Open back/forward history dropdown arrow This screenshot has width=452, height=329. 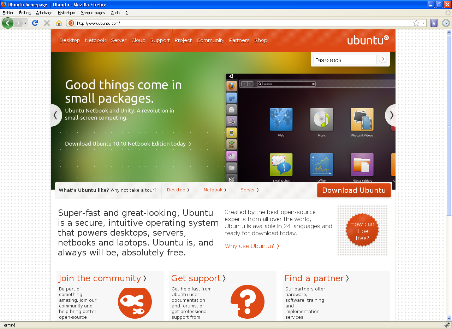point(25,23)
